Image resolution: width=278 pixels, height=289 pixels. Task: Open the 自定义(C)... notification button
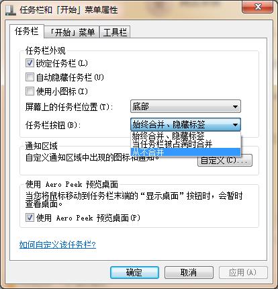click(225, 161)
